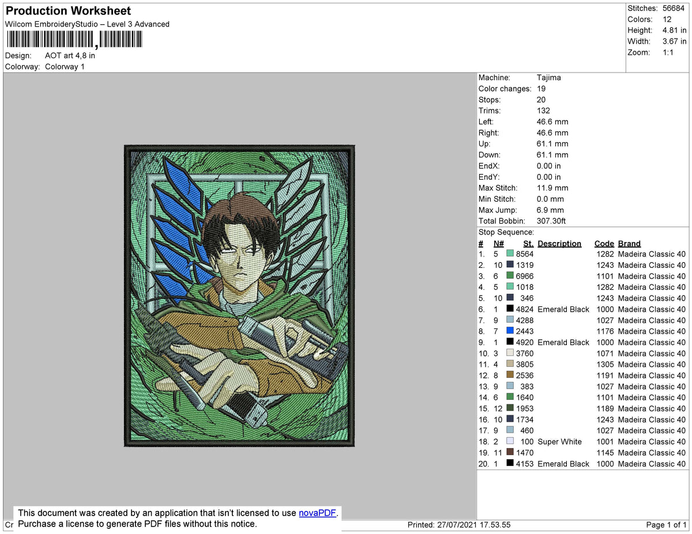692x534 pixels.
Task: Click the design name AOT art 4,8 in
Action: (x=70, y=56)
